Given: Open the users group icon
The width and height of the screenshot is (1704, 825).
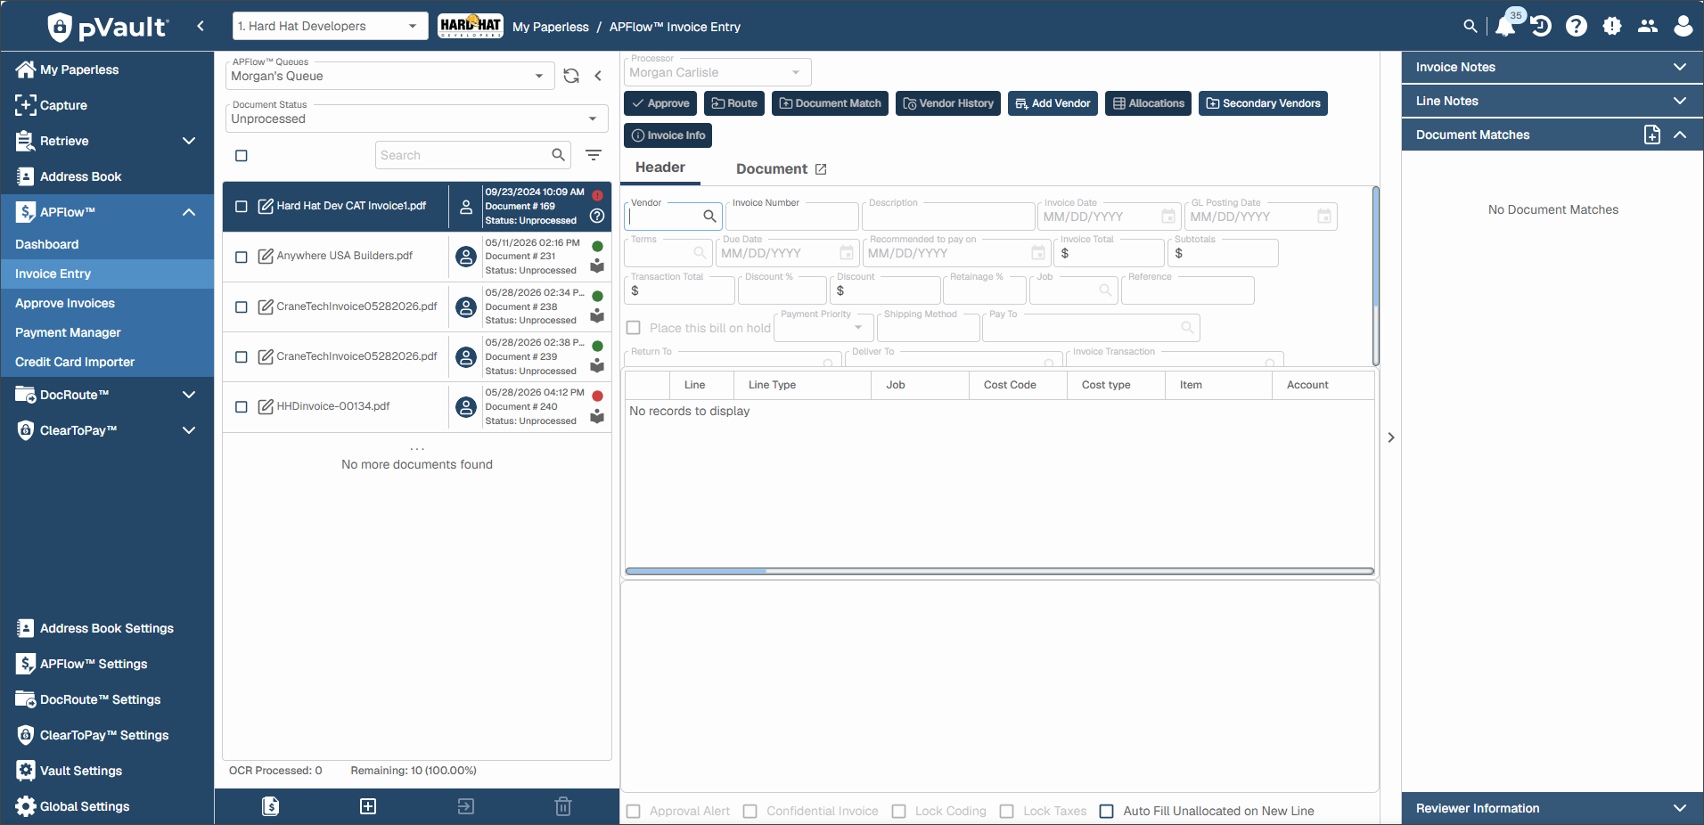Looking at the screenshot, I should tap(1648, 27).
